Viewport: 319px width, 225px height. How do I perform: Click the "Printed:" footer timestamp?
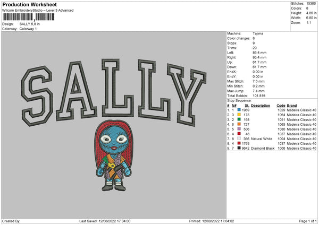coord(212,221)
